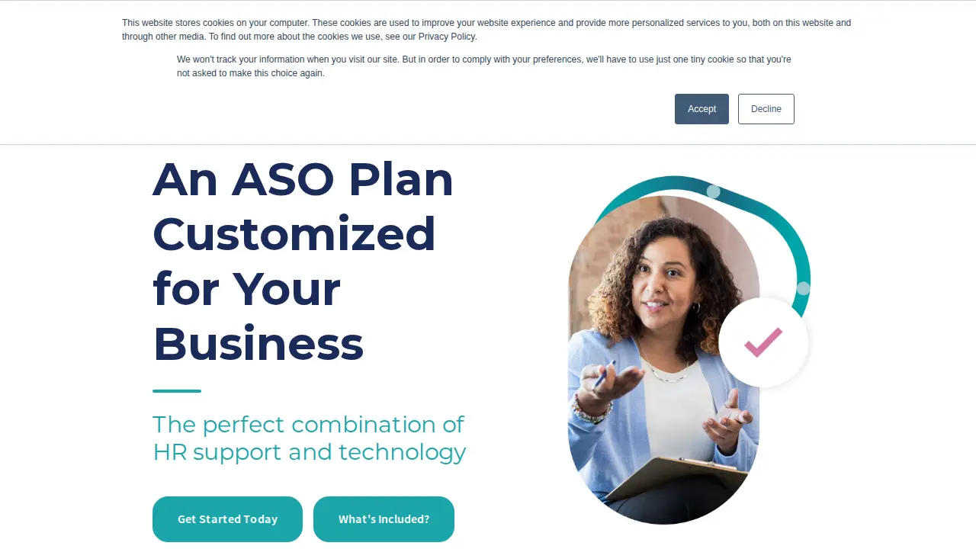
Task: Click the 'This website stores cookies' notice text
Action: (486, 30)
